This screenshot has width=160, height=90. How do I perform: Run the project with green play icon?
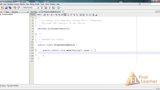[50, 8]
